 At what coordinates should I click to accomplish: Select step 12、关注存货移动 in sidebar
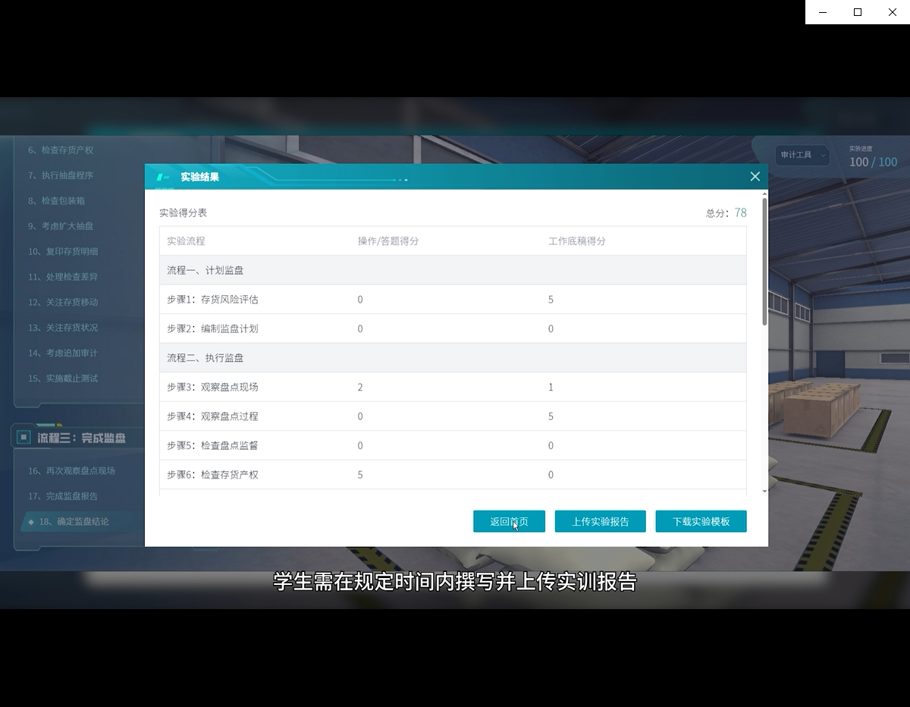pyautogui.click(x=63, y=302)
